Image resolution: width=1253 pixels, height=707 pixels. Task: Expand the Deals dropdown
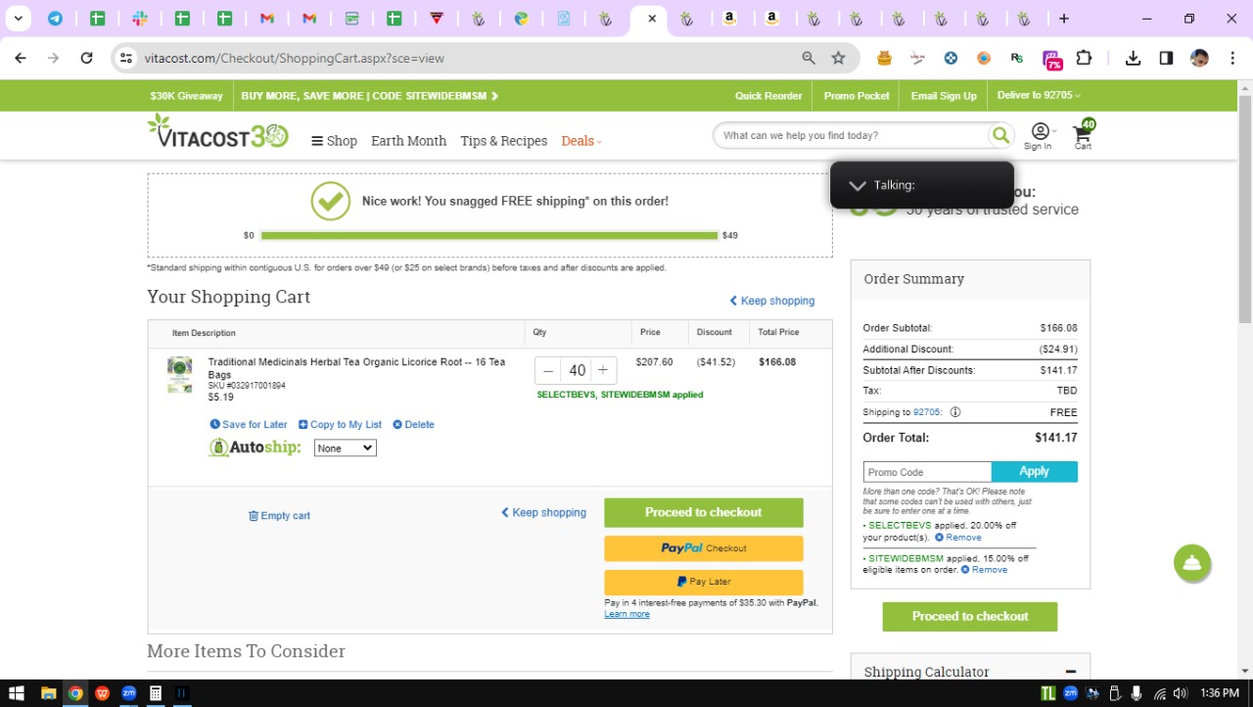tap(581, 141)
